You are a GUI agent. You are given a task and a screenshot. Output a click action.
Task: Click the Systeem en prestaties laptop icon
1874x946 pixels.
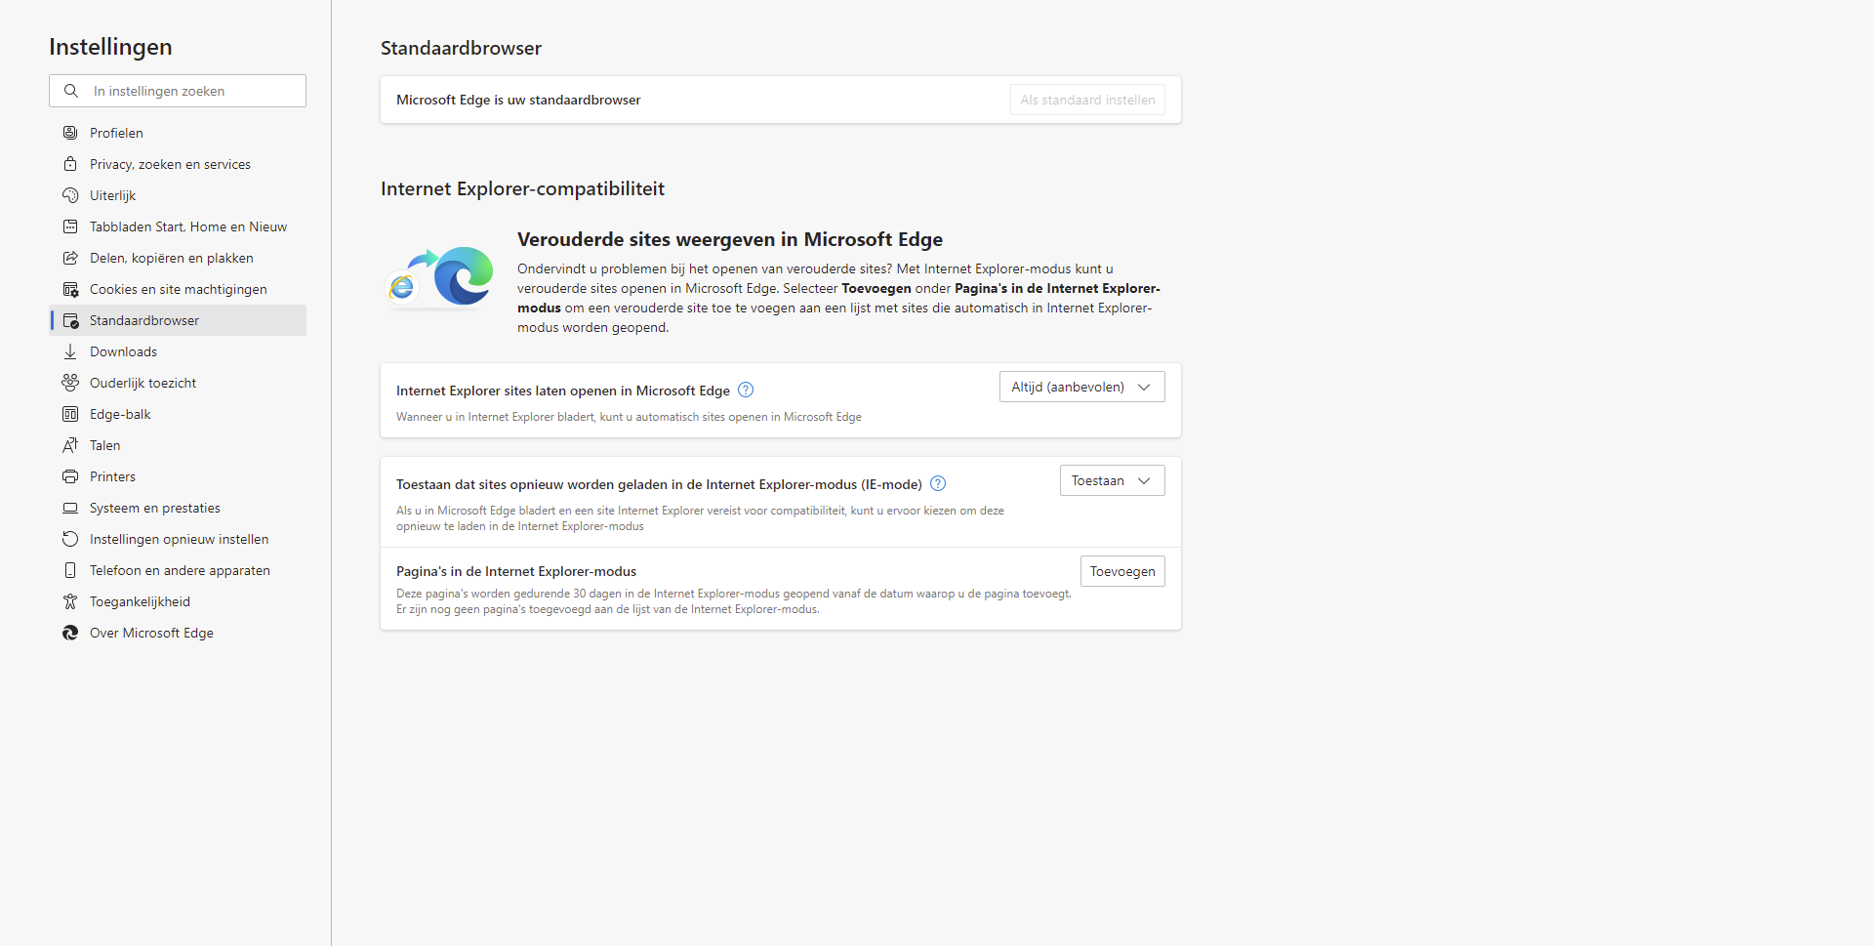70,508
